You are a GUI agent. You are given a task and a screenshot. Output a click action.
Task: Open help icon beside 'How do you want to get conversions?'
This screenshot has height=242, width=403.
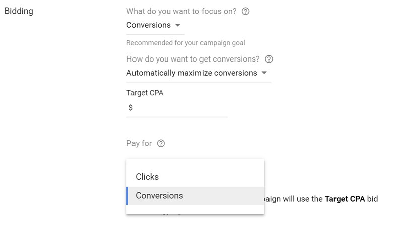(269, 59)
